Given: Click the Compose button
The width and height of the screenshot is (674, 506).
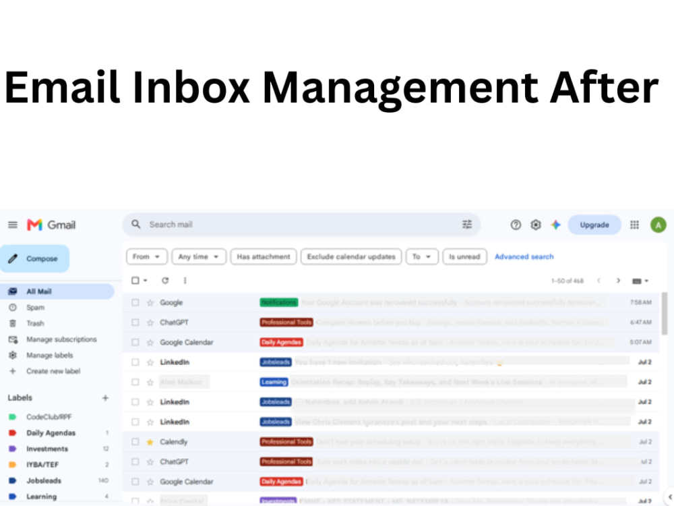Looking at the screenshot, I should pyautogui.click(x=35, y=258).
